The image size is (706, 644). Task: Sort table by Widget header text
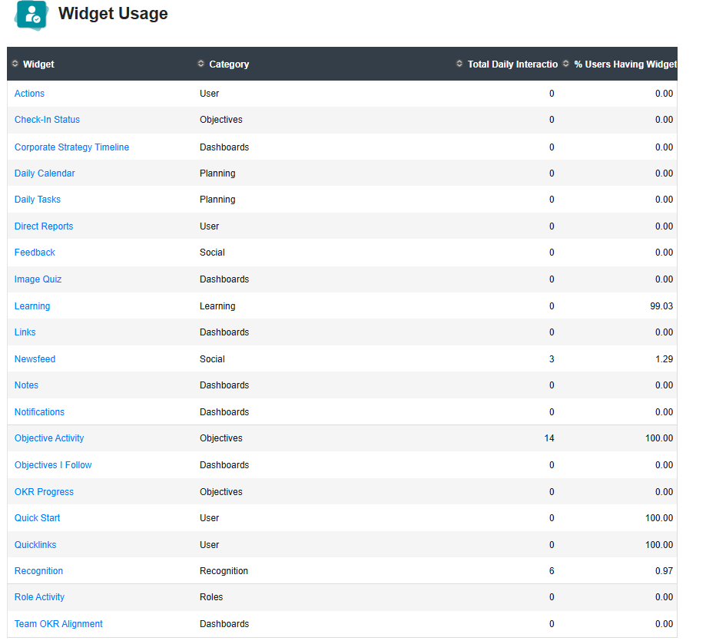click(x=38, y=64)
